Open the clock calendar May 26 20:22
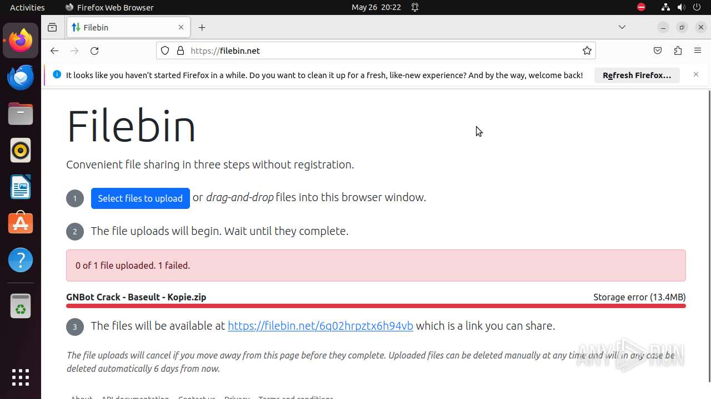 [x=376, y=7]
